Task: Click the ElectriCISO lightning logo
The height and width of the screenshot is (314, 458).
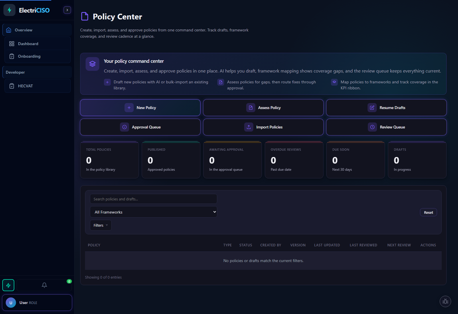Action: tap(9, 10)
